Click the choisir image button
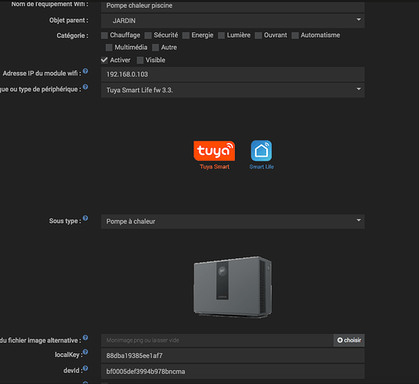The width and height of the screenshot is (419, 384). click(349, 340)
